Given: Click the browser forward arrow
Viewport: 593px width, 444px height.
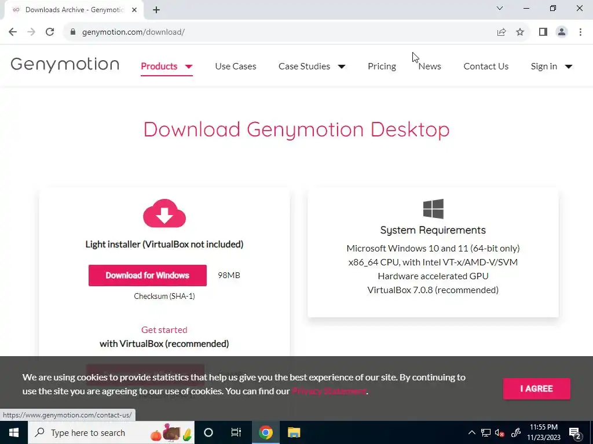Looking at the screenshot, I should pyautogui.click(x=31, y=32).
